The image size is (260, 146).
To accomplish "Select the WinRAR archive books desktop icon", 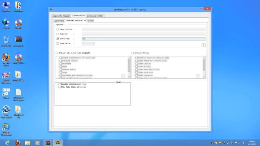I will click(18, 41).
